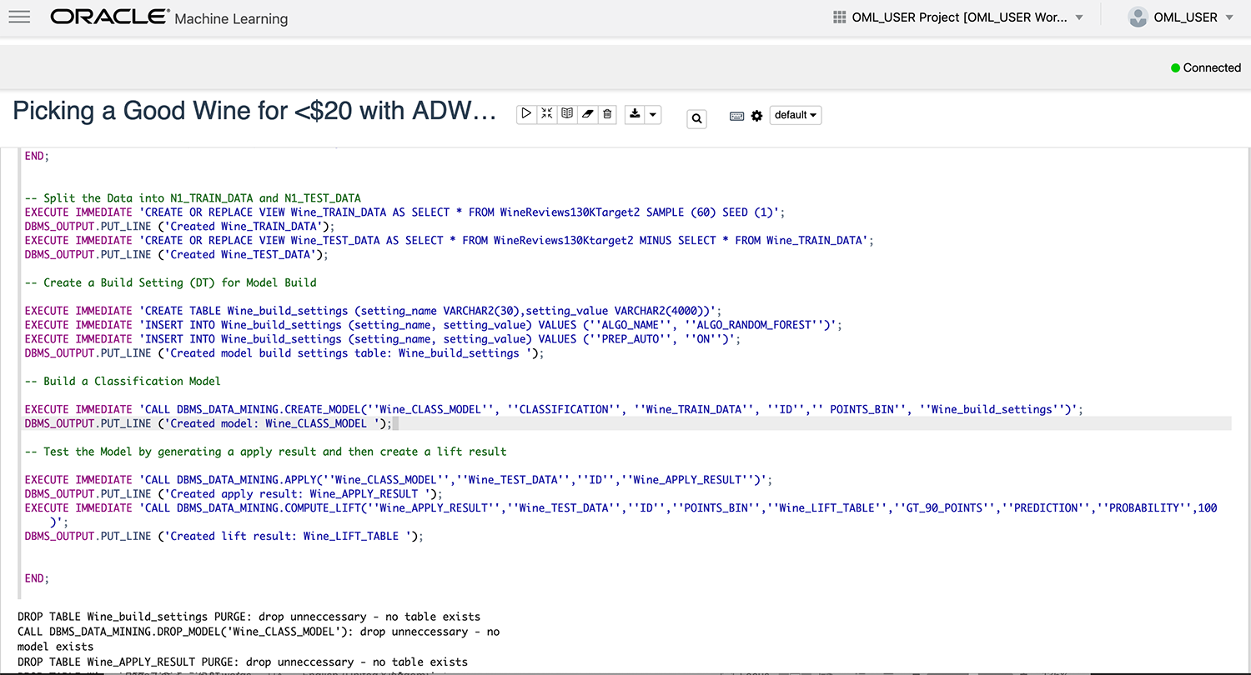
Task: Open the reader view book icon
Action: coord(566,113)
